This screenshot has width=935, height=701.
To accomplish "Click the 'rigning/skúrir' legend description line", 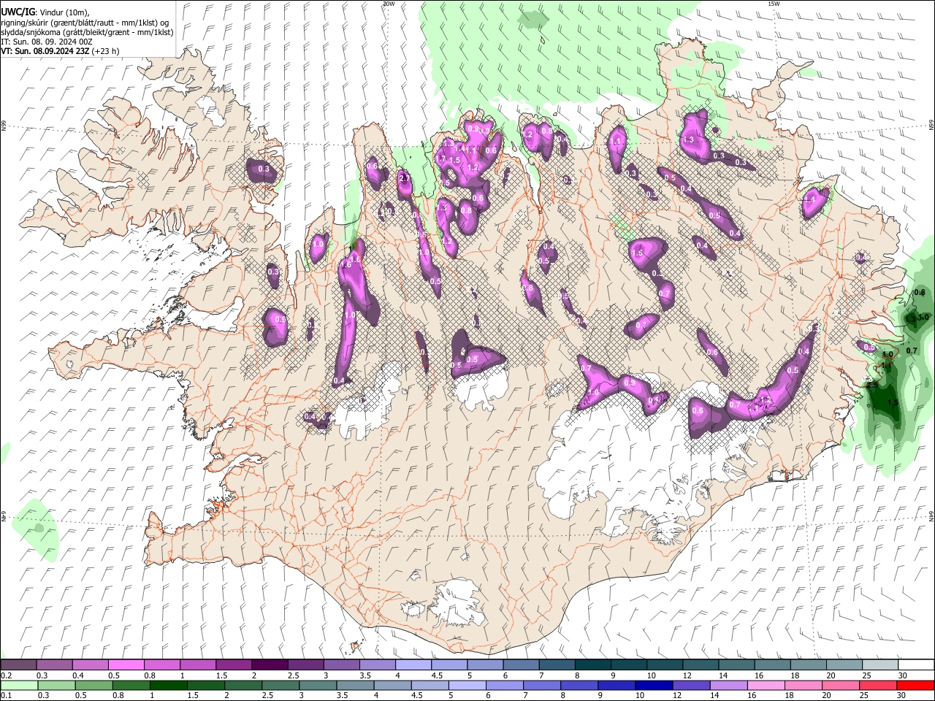I will coord(86,22).
